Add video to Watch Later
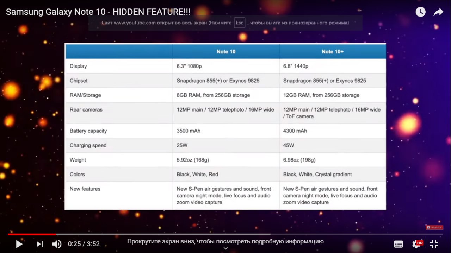Screen dimensions: 451x253 click(420, 12)
